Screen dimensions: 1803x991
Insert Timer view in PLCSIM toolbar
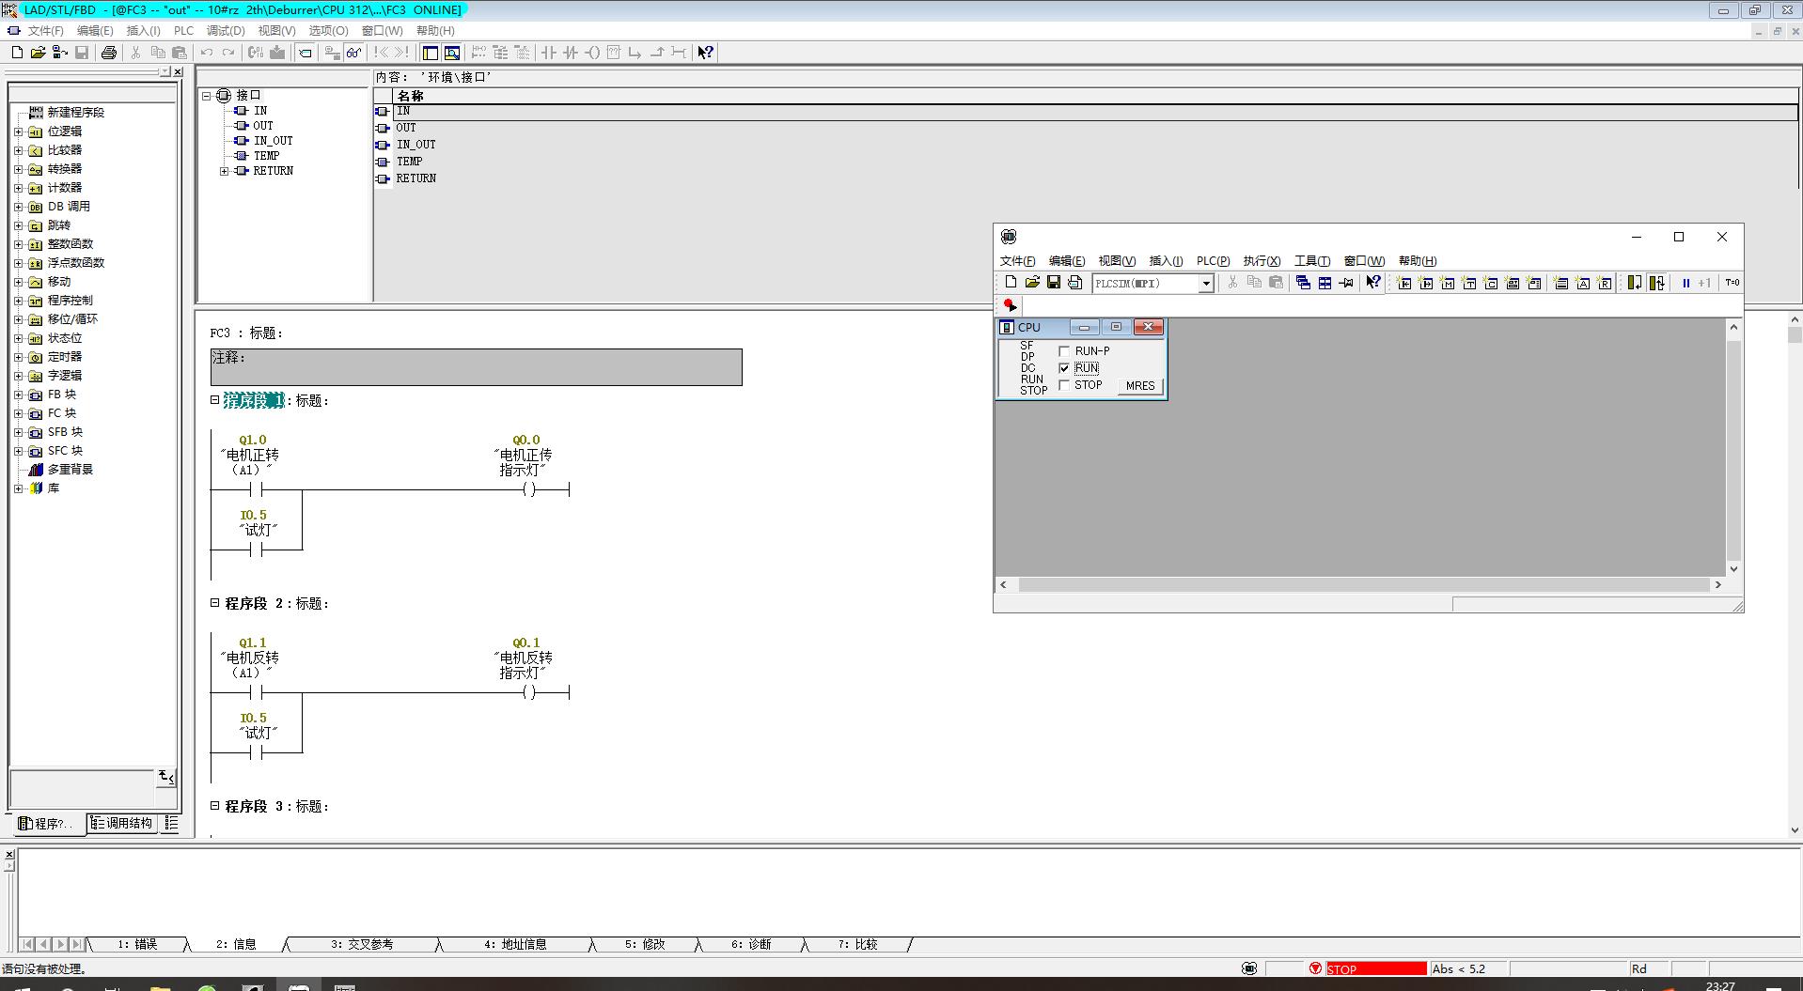coord(1469,283)
